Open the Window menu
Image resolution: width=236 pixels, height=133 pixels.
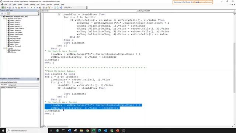click(56, 4)
